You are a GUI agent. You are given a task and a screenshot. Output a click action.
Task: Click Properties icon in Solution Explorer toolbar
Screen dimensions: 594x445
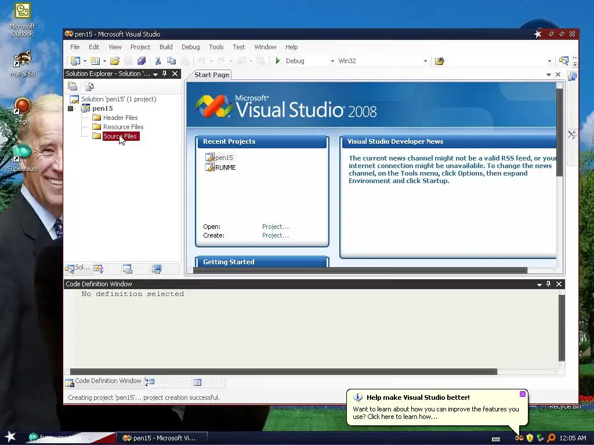tap(73, 86)
